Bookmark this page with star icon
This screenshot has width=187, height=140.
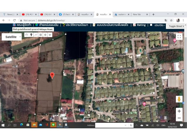(x=172, y=20)
